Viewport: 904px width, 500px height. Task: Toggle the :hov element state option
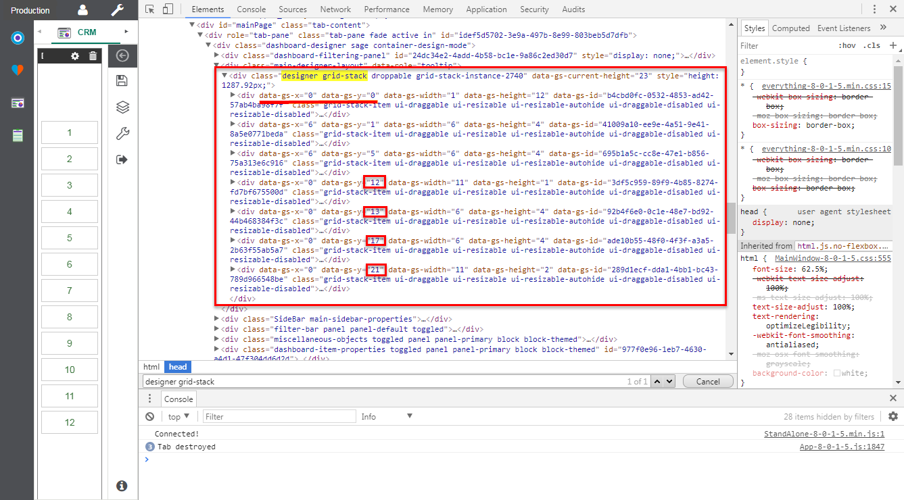(x=847, y=46)
